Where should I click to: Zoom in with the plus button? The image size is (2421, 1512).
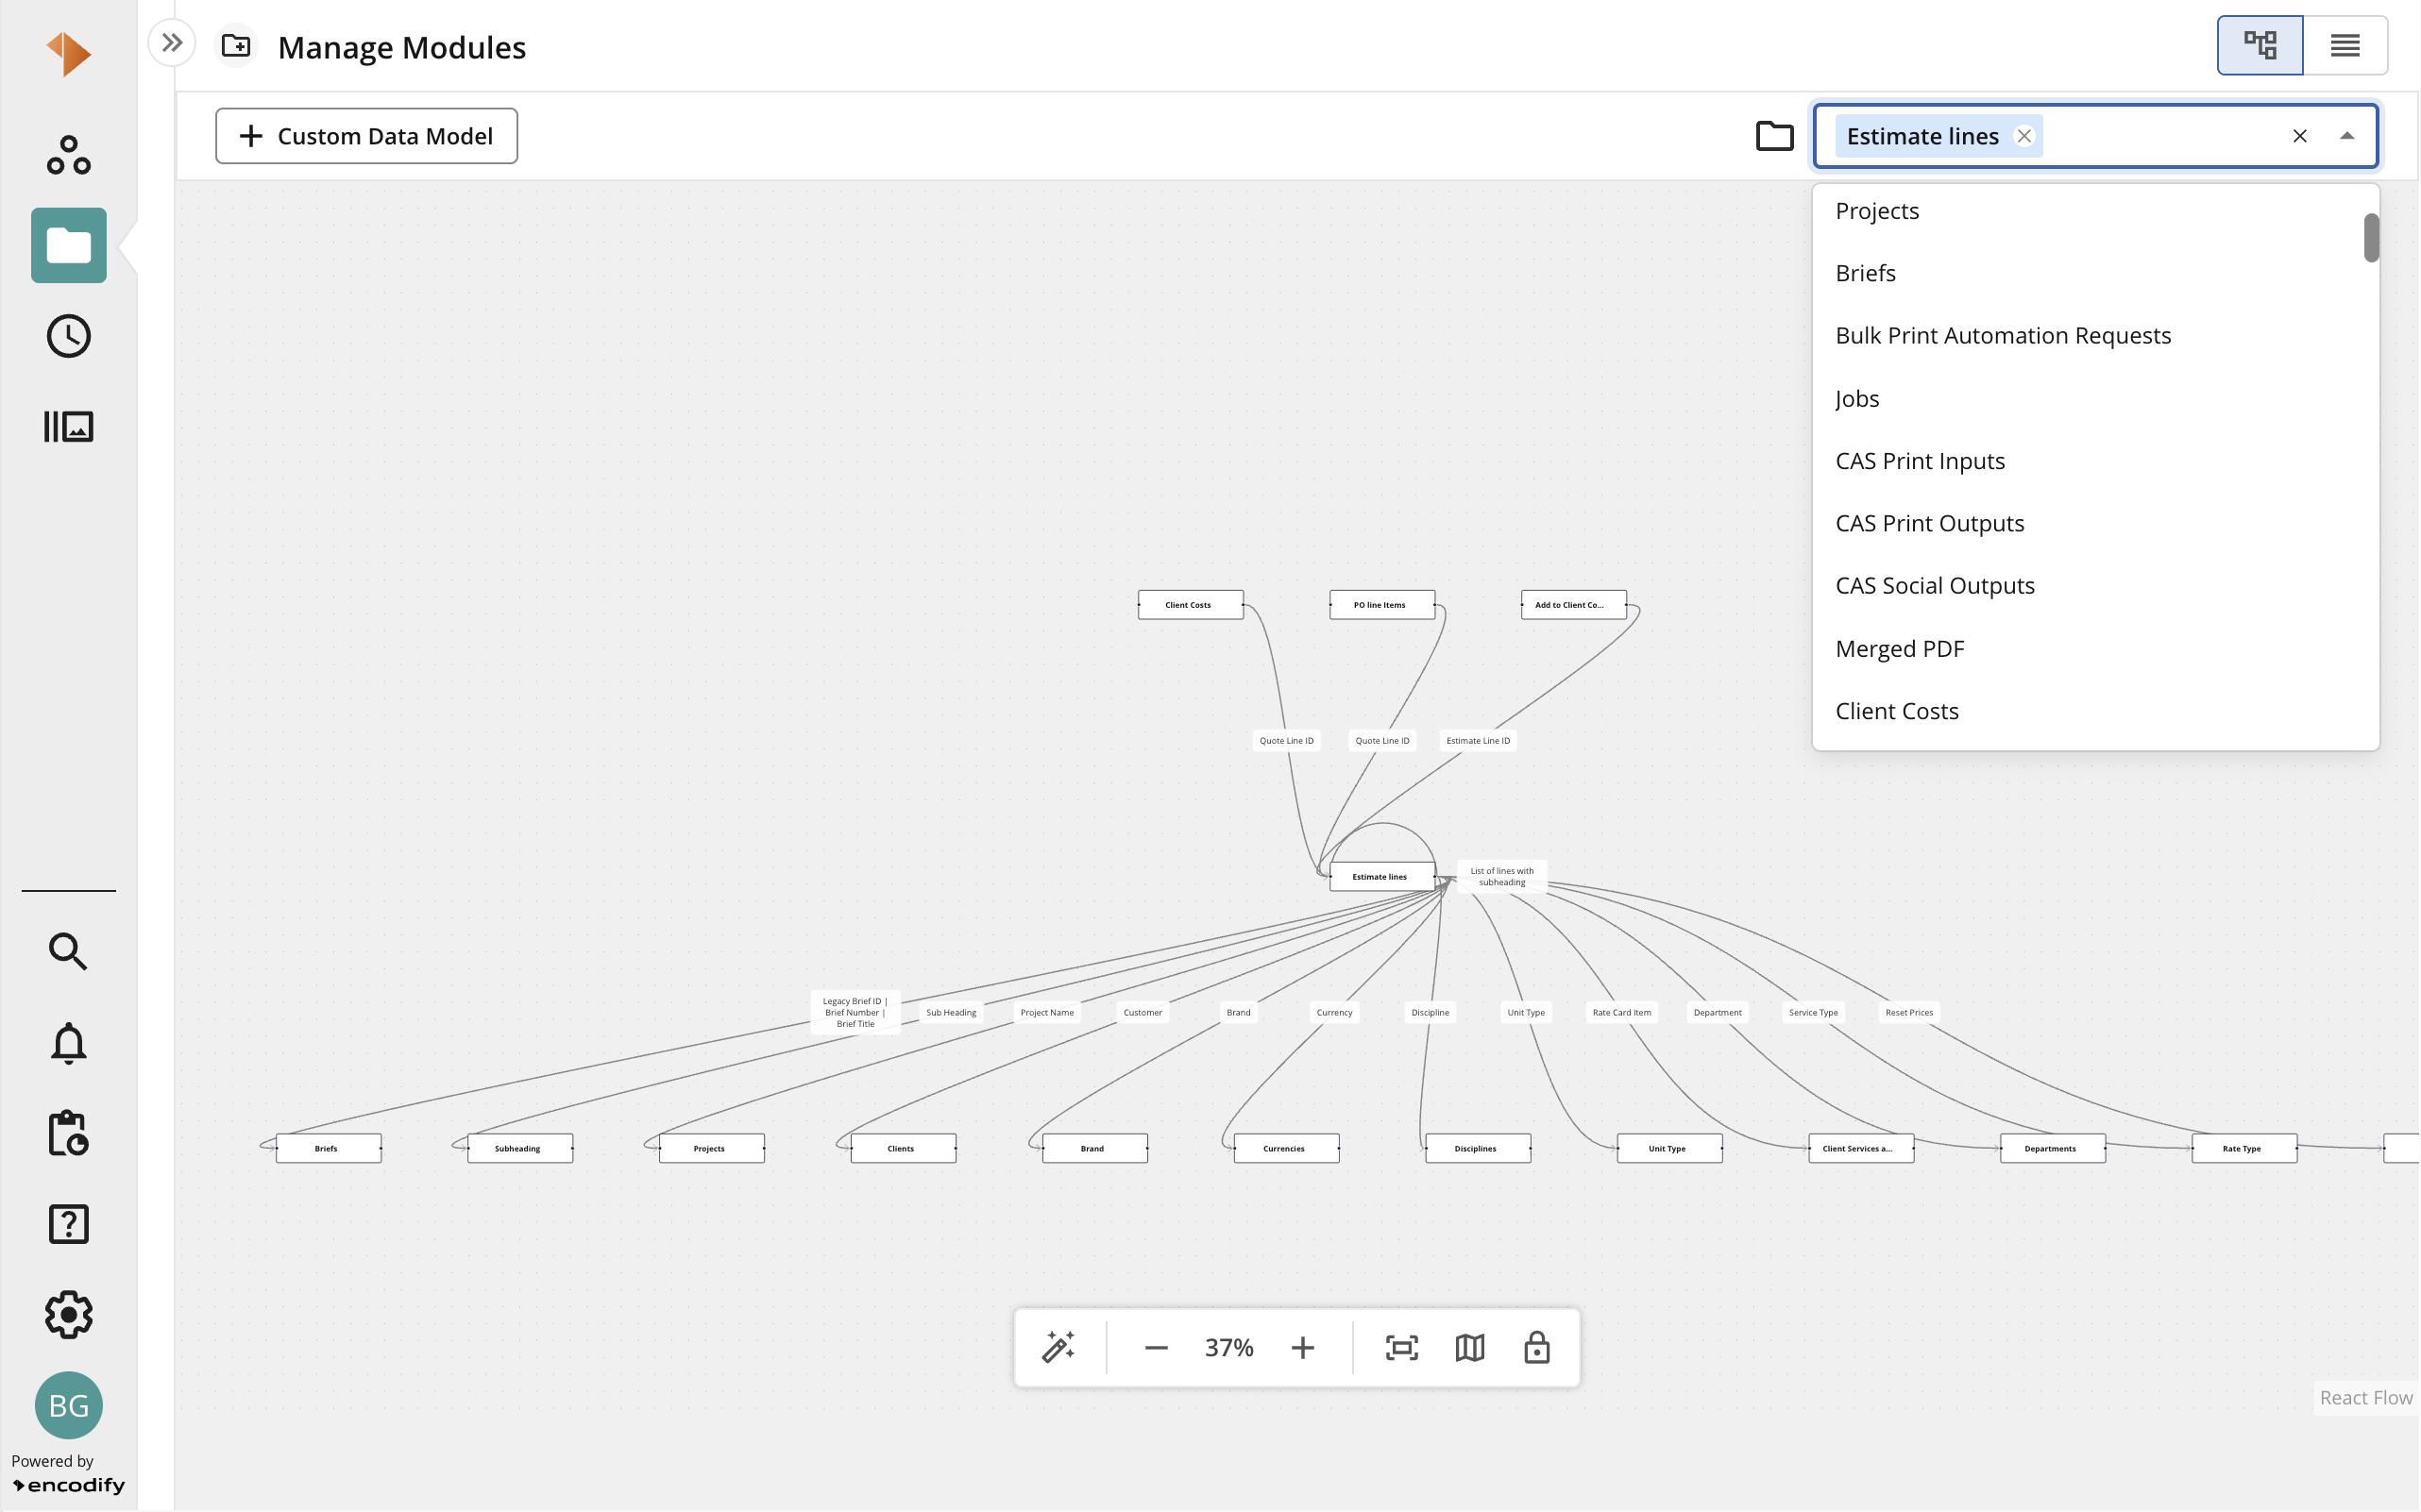pyautogui.click(x=1301, y=1347)
